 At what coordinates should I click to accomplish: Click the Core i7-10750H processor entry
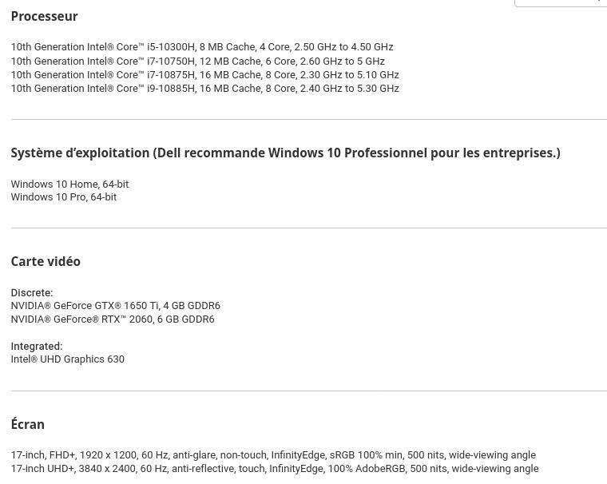click(x=197, y=61)
